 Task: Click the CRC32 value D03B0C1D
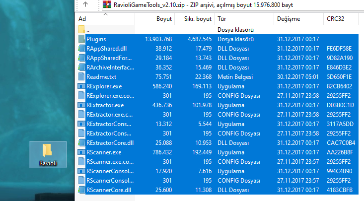point(340,105)
